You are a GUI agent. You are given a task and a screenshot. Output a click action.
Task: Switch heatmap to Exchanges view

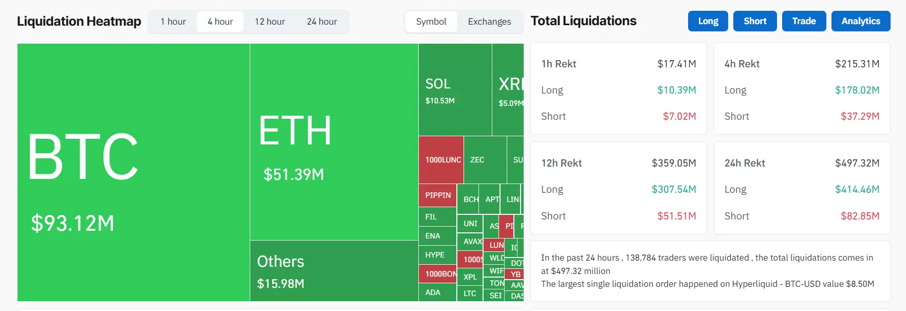tap(489, 21)
